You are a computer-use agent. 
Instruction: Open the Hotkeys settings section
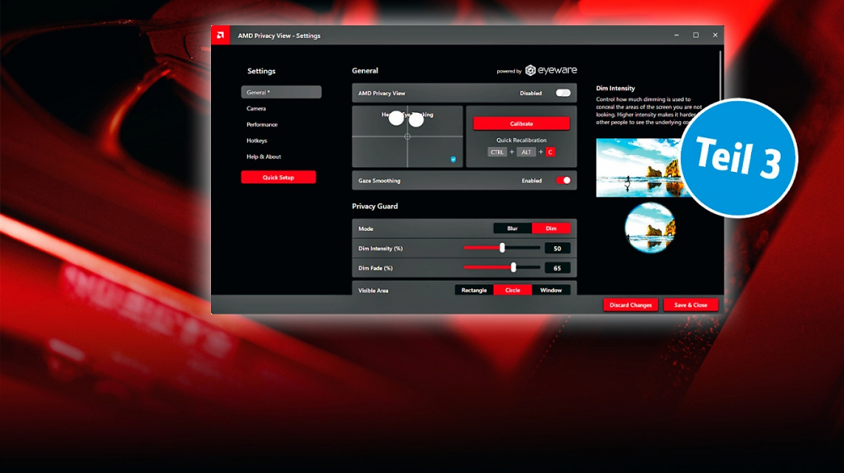click(x=257, y=141)
